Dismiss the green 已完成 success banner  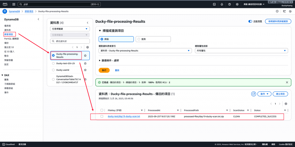[287, 82]
